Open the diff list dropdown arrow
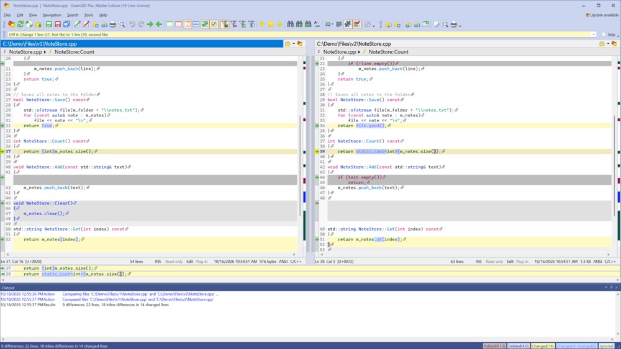 click(x=593, y=34)
